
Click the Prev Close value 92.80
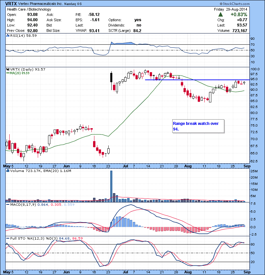click(32, 30)
